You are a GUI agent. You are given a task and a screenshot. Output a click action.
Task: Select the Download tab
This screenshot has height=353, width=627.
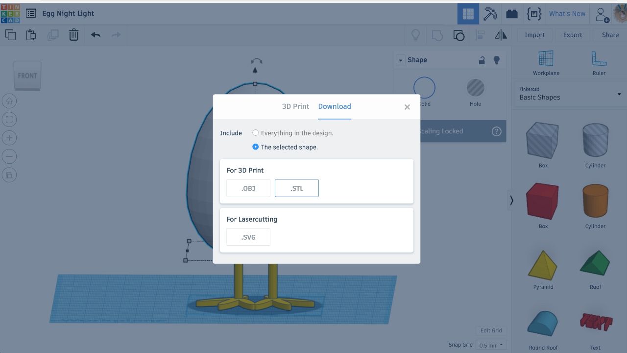click(335, 106)
